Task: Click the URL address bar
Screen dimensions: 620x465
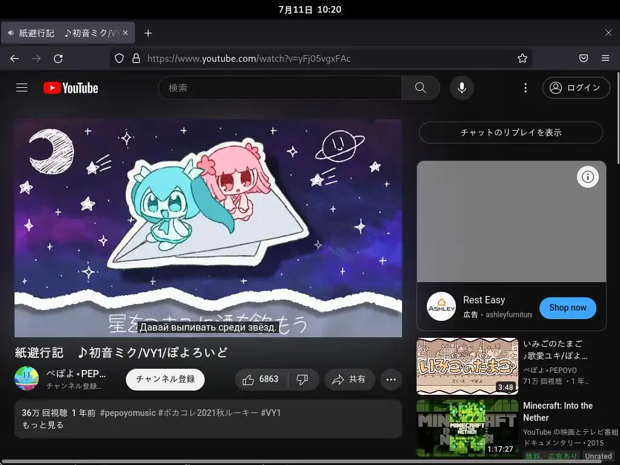Action: click(x=320, y=59)
